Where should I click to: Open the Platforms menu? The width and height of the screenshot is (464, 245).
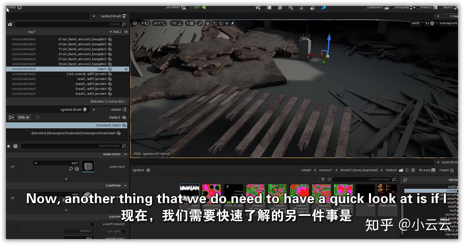point(176,7)
